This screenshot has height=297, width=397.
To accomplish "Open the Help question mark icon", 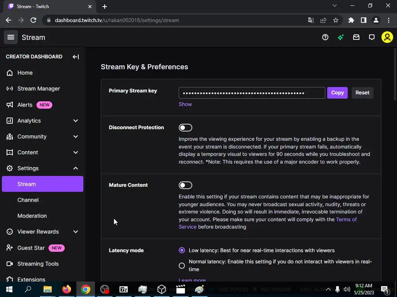I will pos(325,38).
